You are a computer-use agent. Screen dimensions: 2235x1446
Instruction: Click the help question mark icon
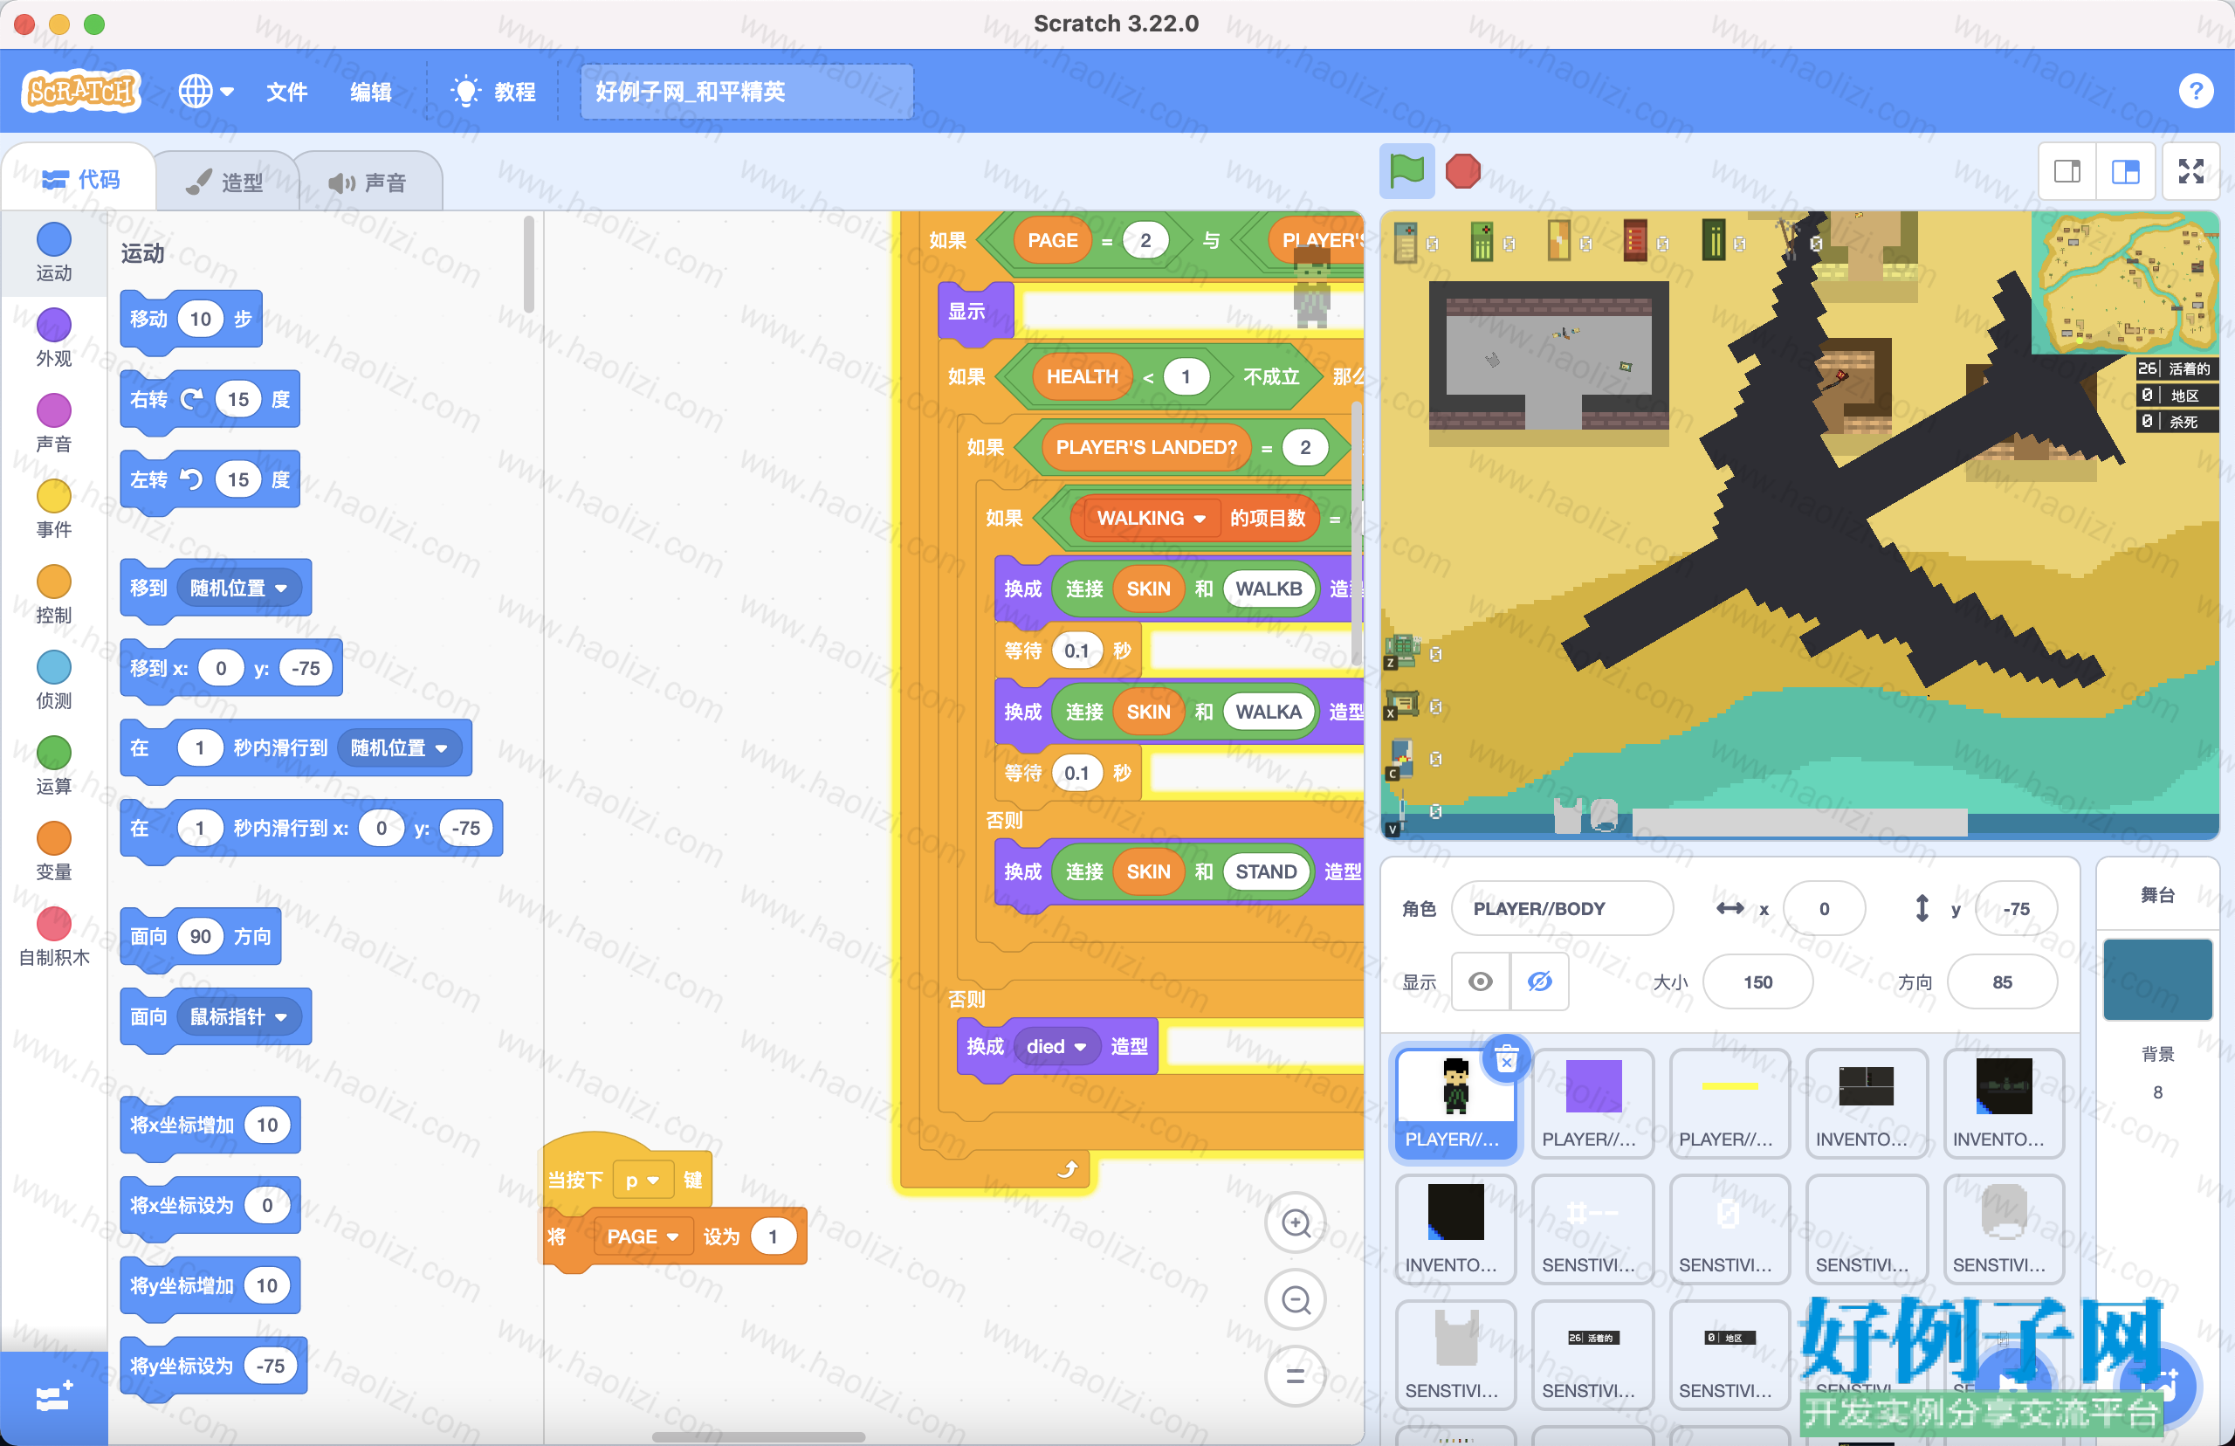2195,91
